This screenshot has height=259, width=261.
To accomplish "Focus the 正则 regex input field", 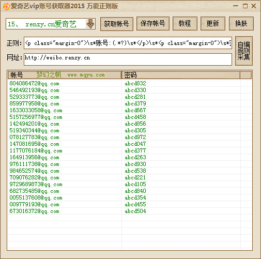I will click(x=128, y=43).
